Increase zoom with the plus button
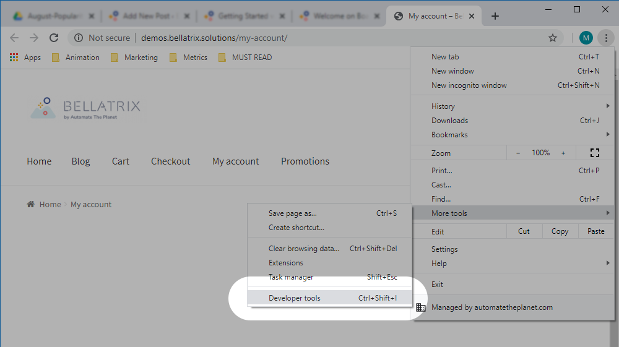This screenshot has width=619, height=347. point(563,153)
